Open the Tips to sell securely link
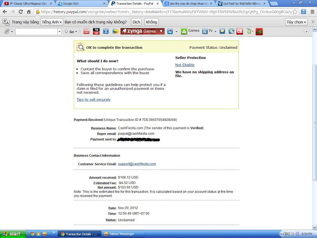Screen dimensions: 317x238 [94, 100]
